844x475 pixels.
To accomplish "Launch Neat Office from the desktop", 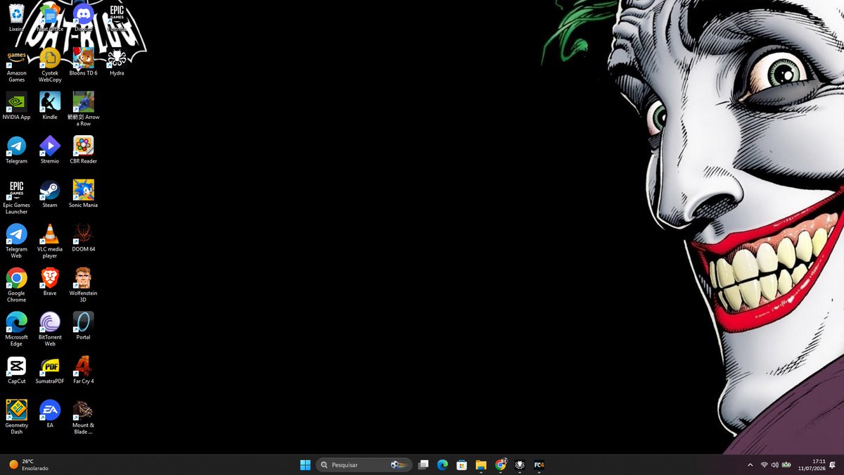I will (x=50, y=18).
